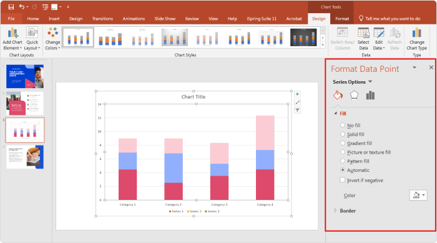Select Automatic fill radio button

pyautogui.click(x=343, y=170)
